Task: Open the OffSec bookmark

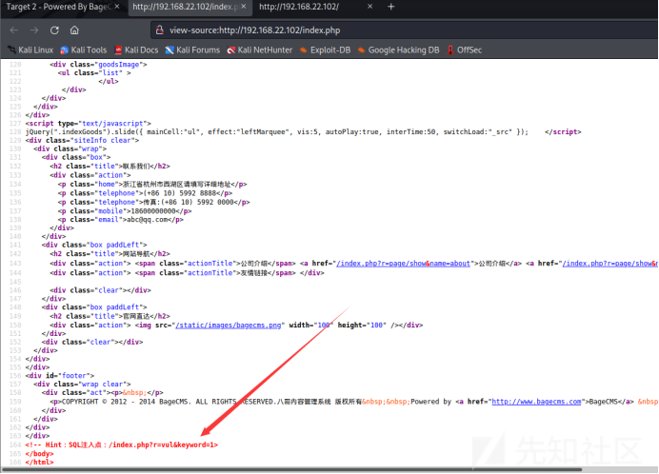Action: click(x=465, y=50)
